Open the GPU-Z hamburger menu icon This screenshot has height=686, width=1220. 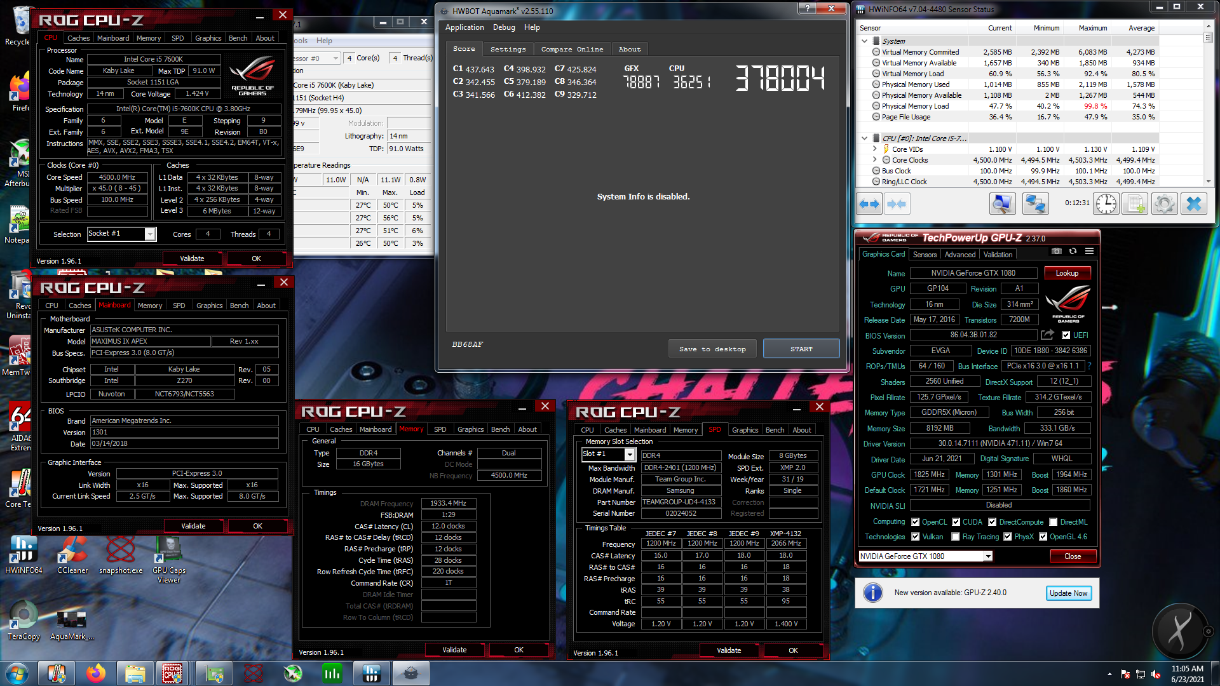pos(1089,252)
